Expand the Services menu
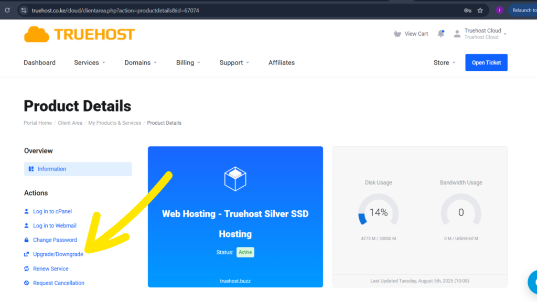537x302 pixels. tap(90, 63)
